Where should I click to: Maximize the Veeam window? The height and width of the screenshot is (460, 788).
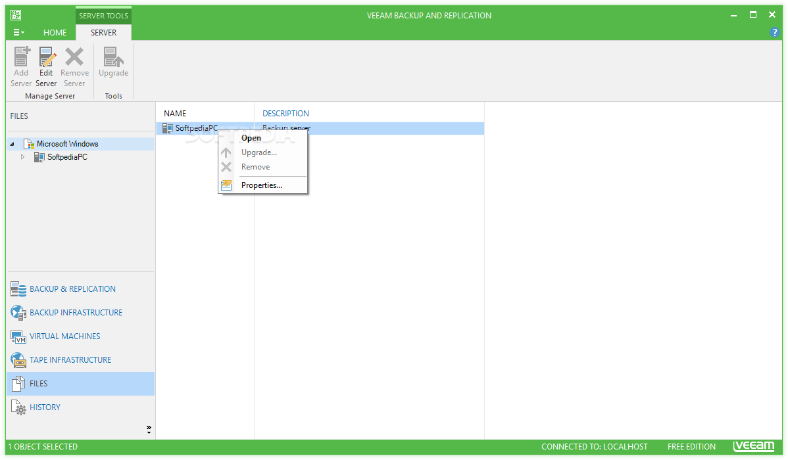click(x=753, y=15)
